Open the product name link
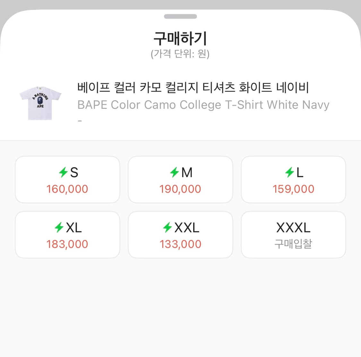Screen dimensions: 361x357 click(193, 88)
